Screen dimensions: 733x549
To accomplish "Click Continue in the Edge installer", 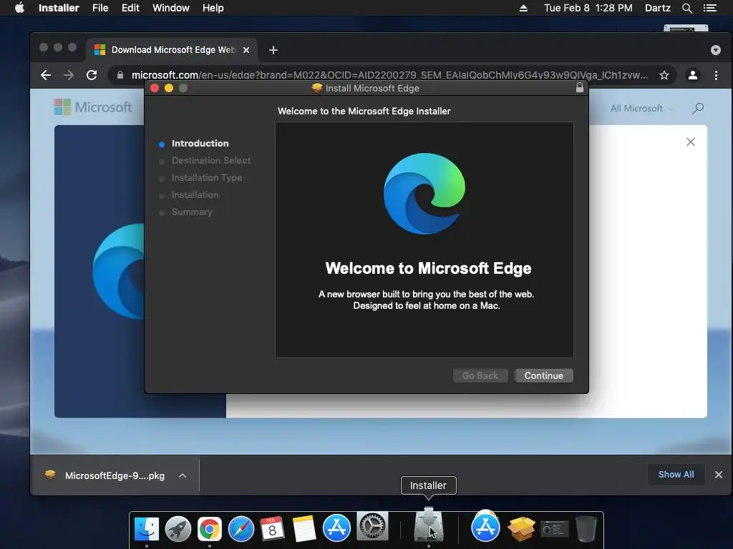I will coord(544,375).
